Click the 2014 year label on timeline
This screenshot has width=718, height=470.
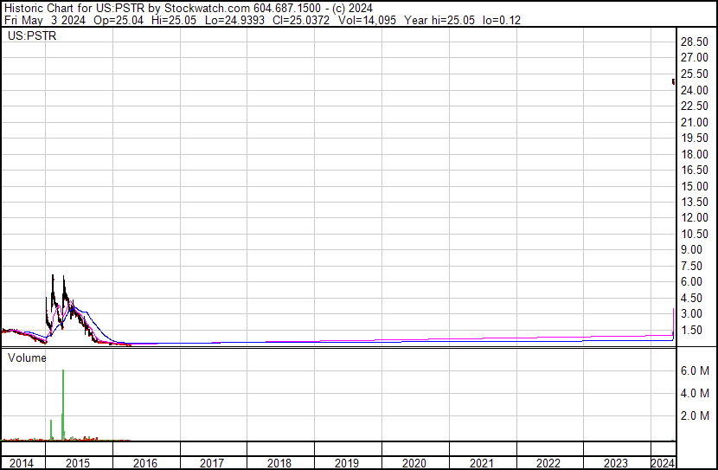click(21, 463)
